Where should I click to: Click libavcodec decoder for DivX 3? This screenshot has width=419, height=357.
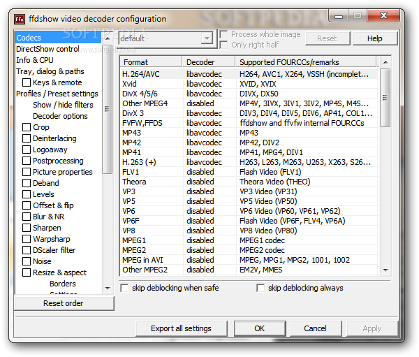(204, 113)
